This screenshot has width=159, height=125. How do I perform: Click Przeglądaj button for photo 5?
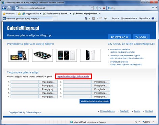click(48, 97)
